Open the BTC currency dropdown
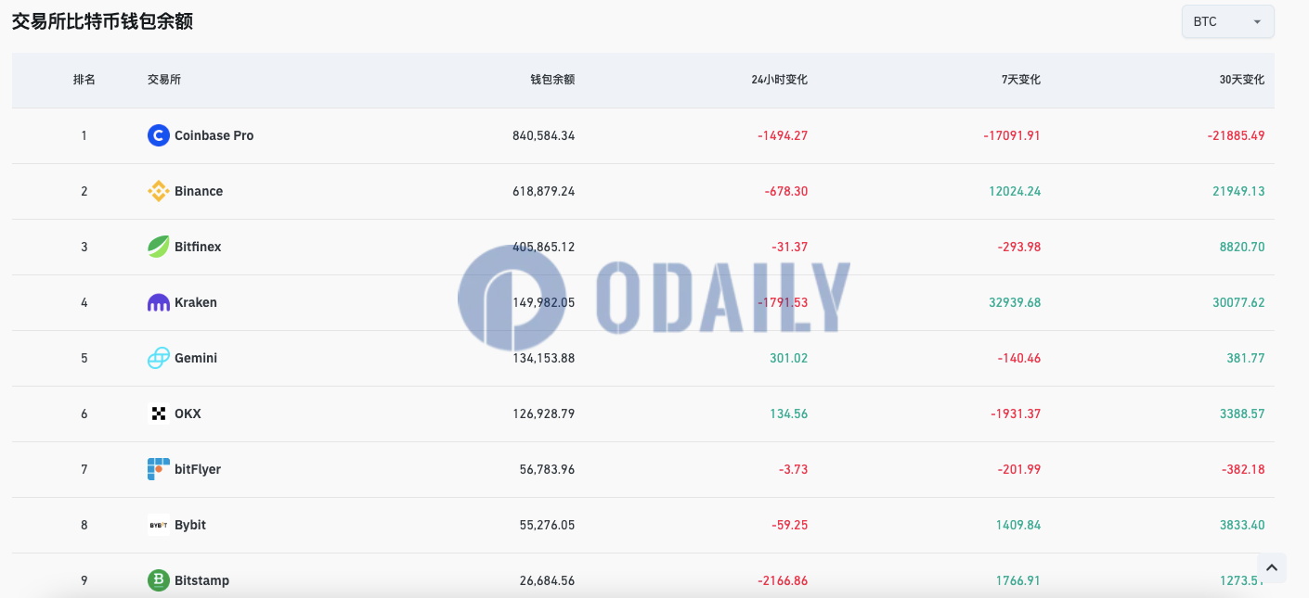The width and height of the screenshot is (1309, 598). tap(1227, 21)
